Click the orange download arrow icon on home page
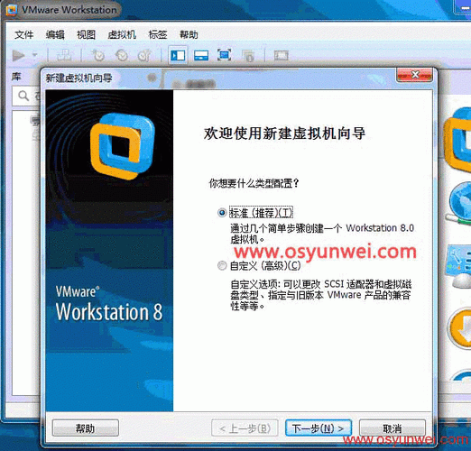 point(459,328)
